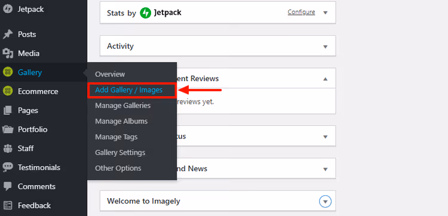Click the Activity widget title

click(x=120, y=46)
